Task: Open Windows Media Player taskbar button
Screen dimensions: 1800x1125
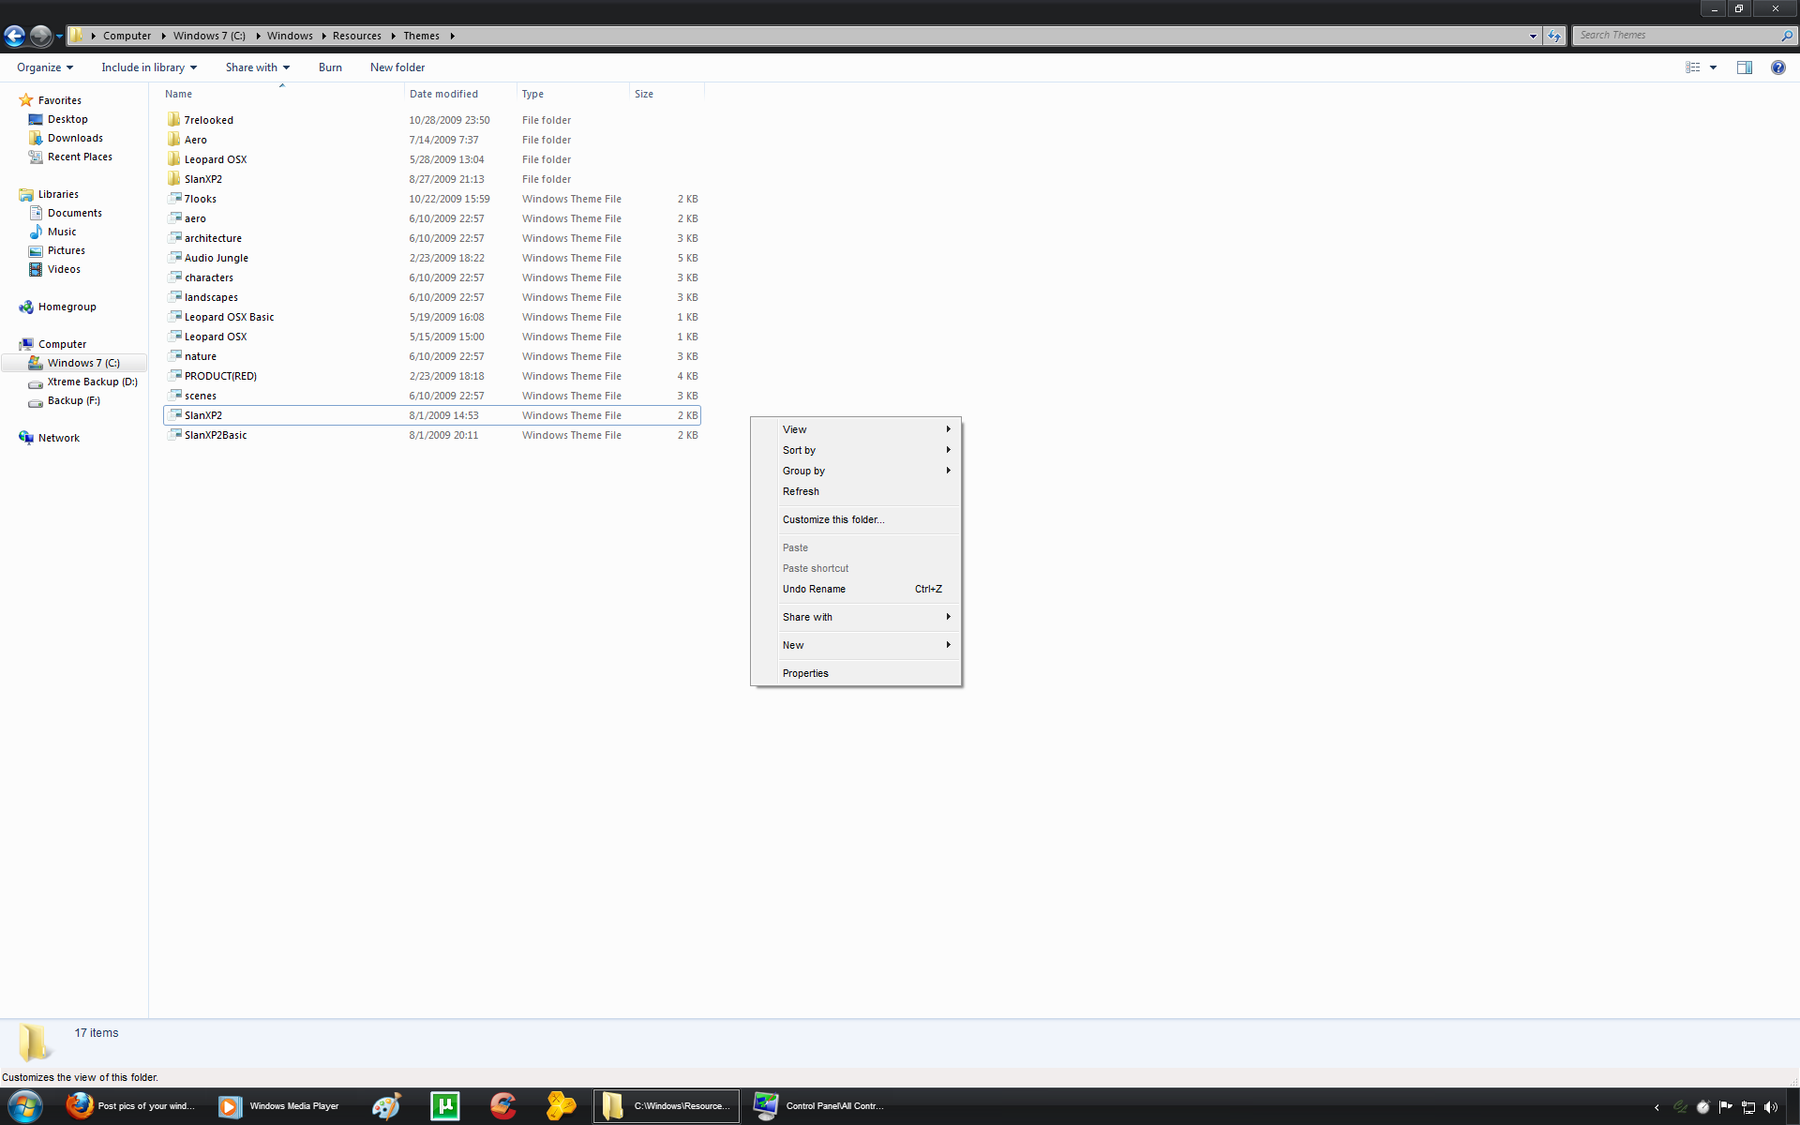Action: tap(281, 1106)
